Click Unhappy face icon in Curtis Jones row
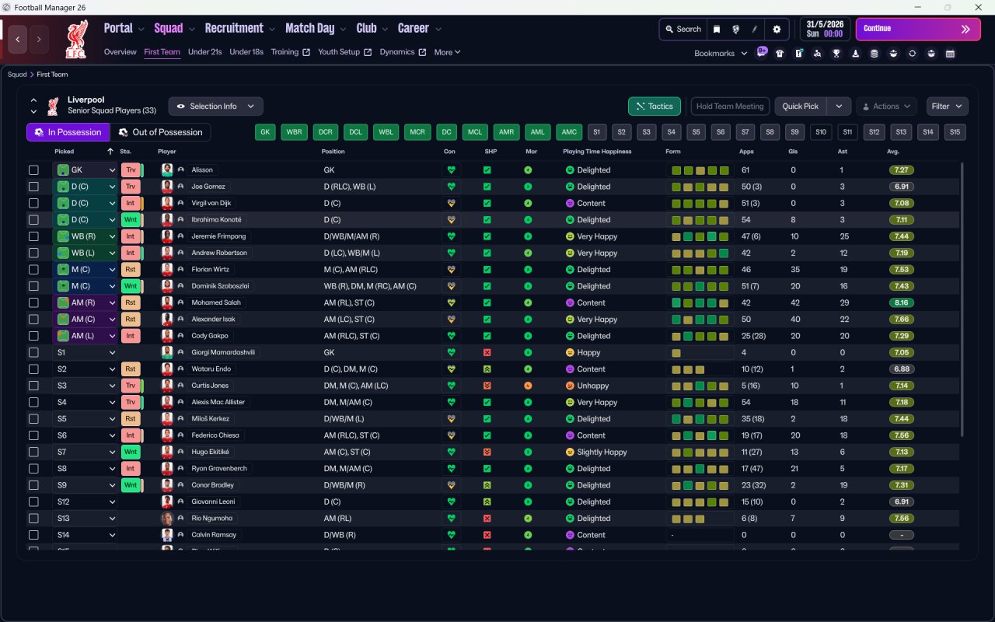Viewport: 995px width, 622px height. 570,386
